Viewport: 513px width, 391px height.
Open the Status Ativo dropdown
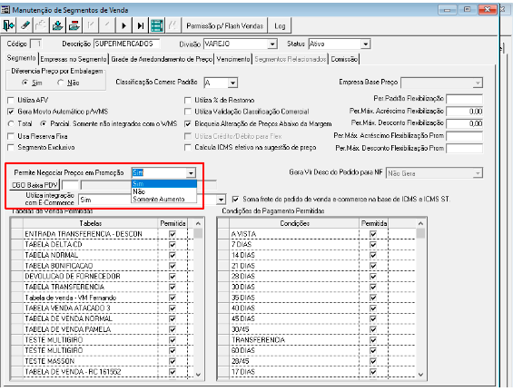tap(365, 44)
